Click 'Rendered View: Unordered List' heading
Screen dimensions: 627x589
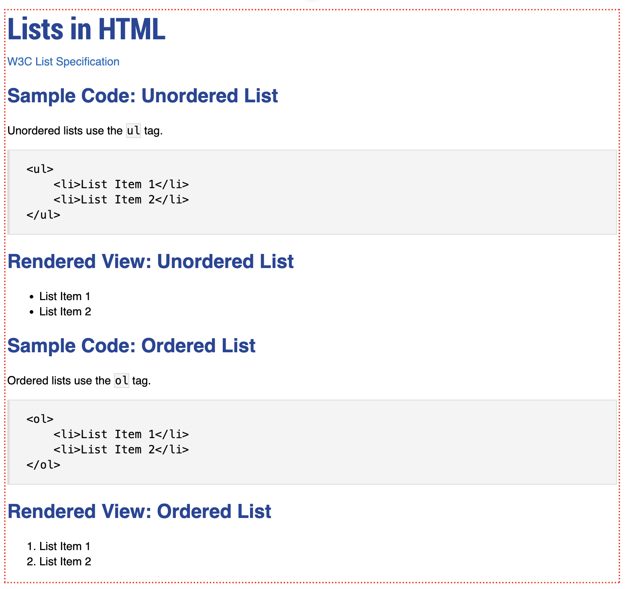(x=151, y=262)
